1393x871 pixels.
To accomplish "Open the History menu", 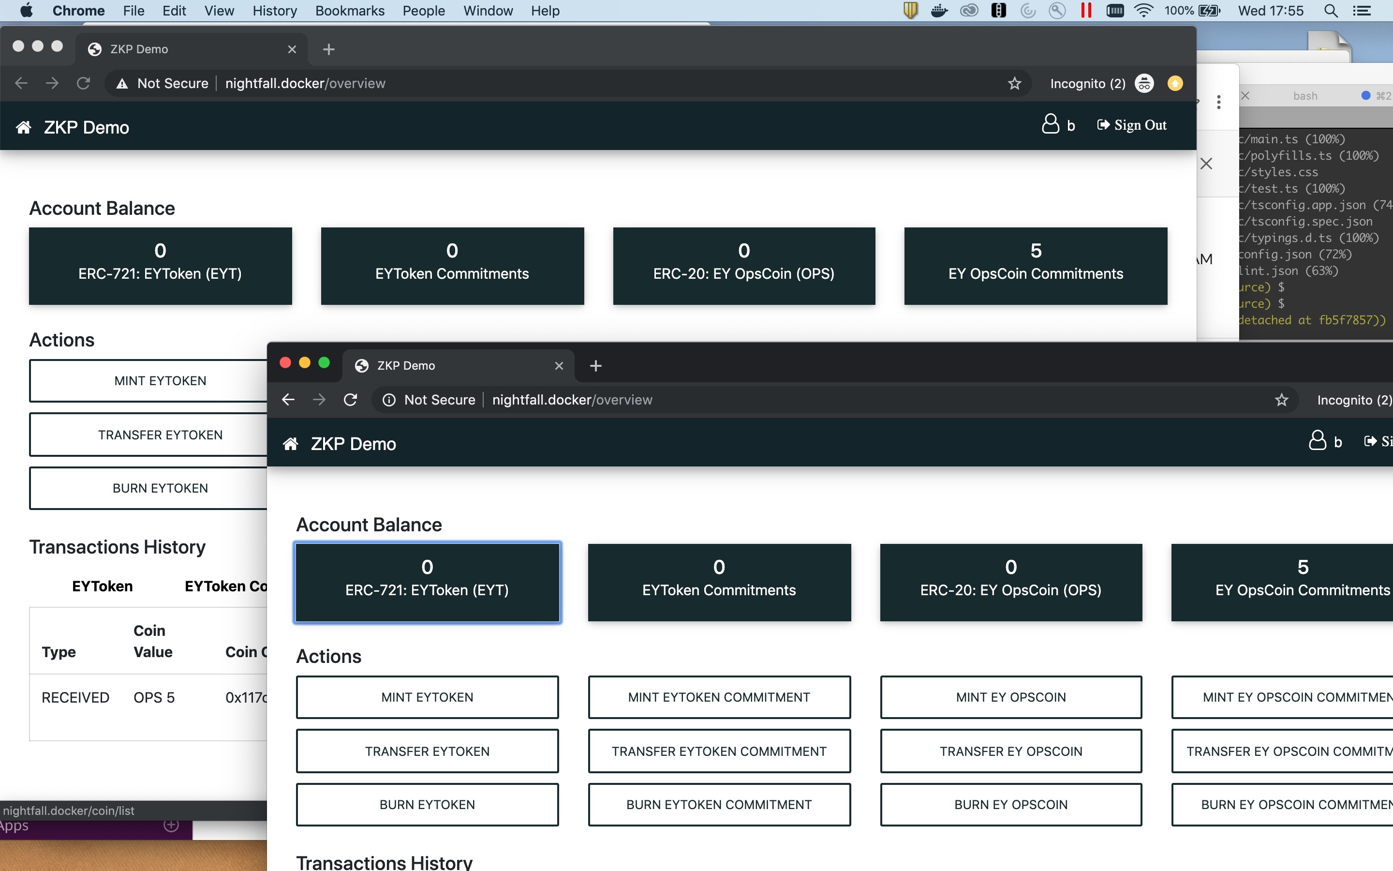I will pyautogui.click(x=275, y=10).
